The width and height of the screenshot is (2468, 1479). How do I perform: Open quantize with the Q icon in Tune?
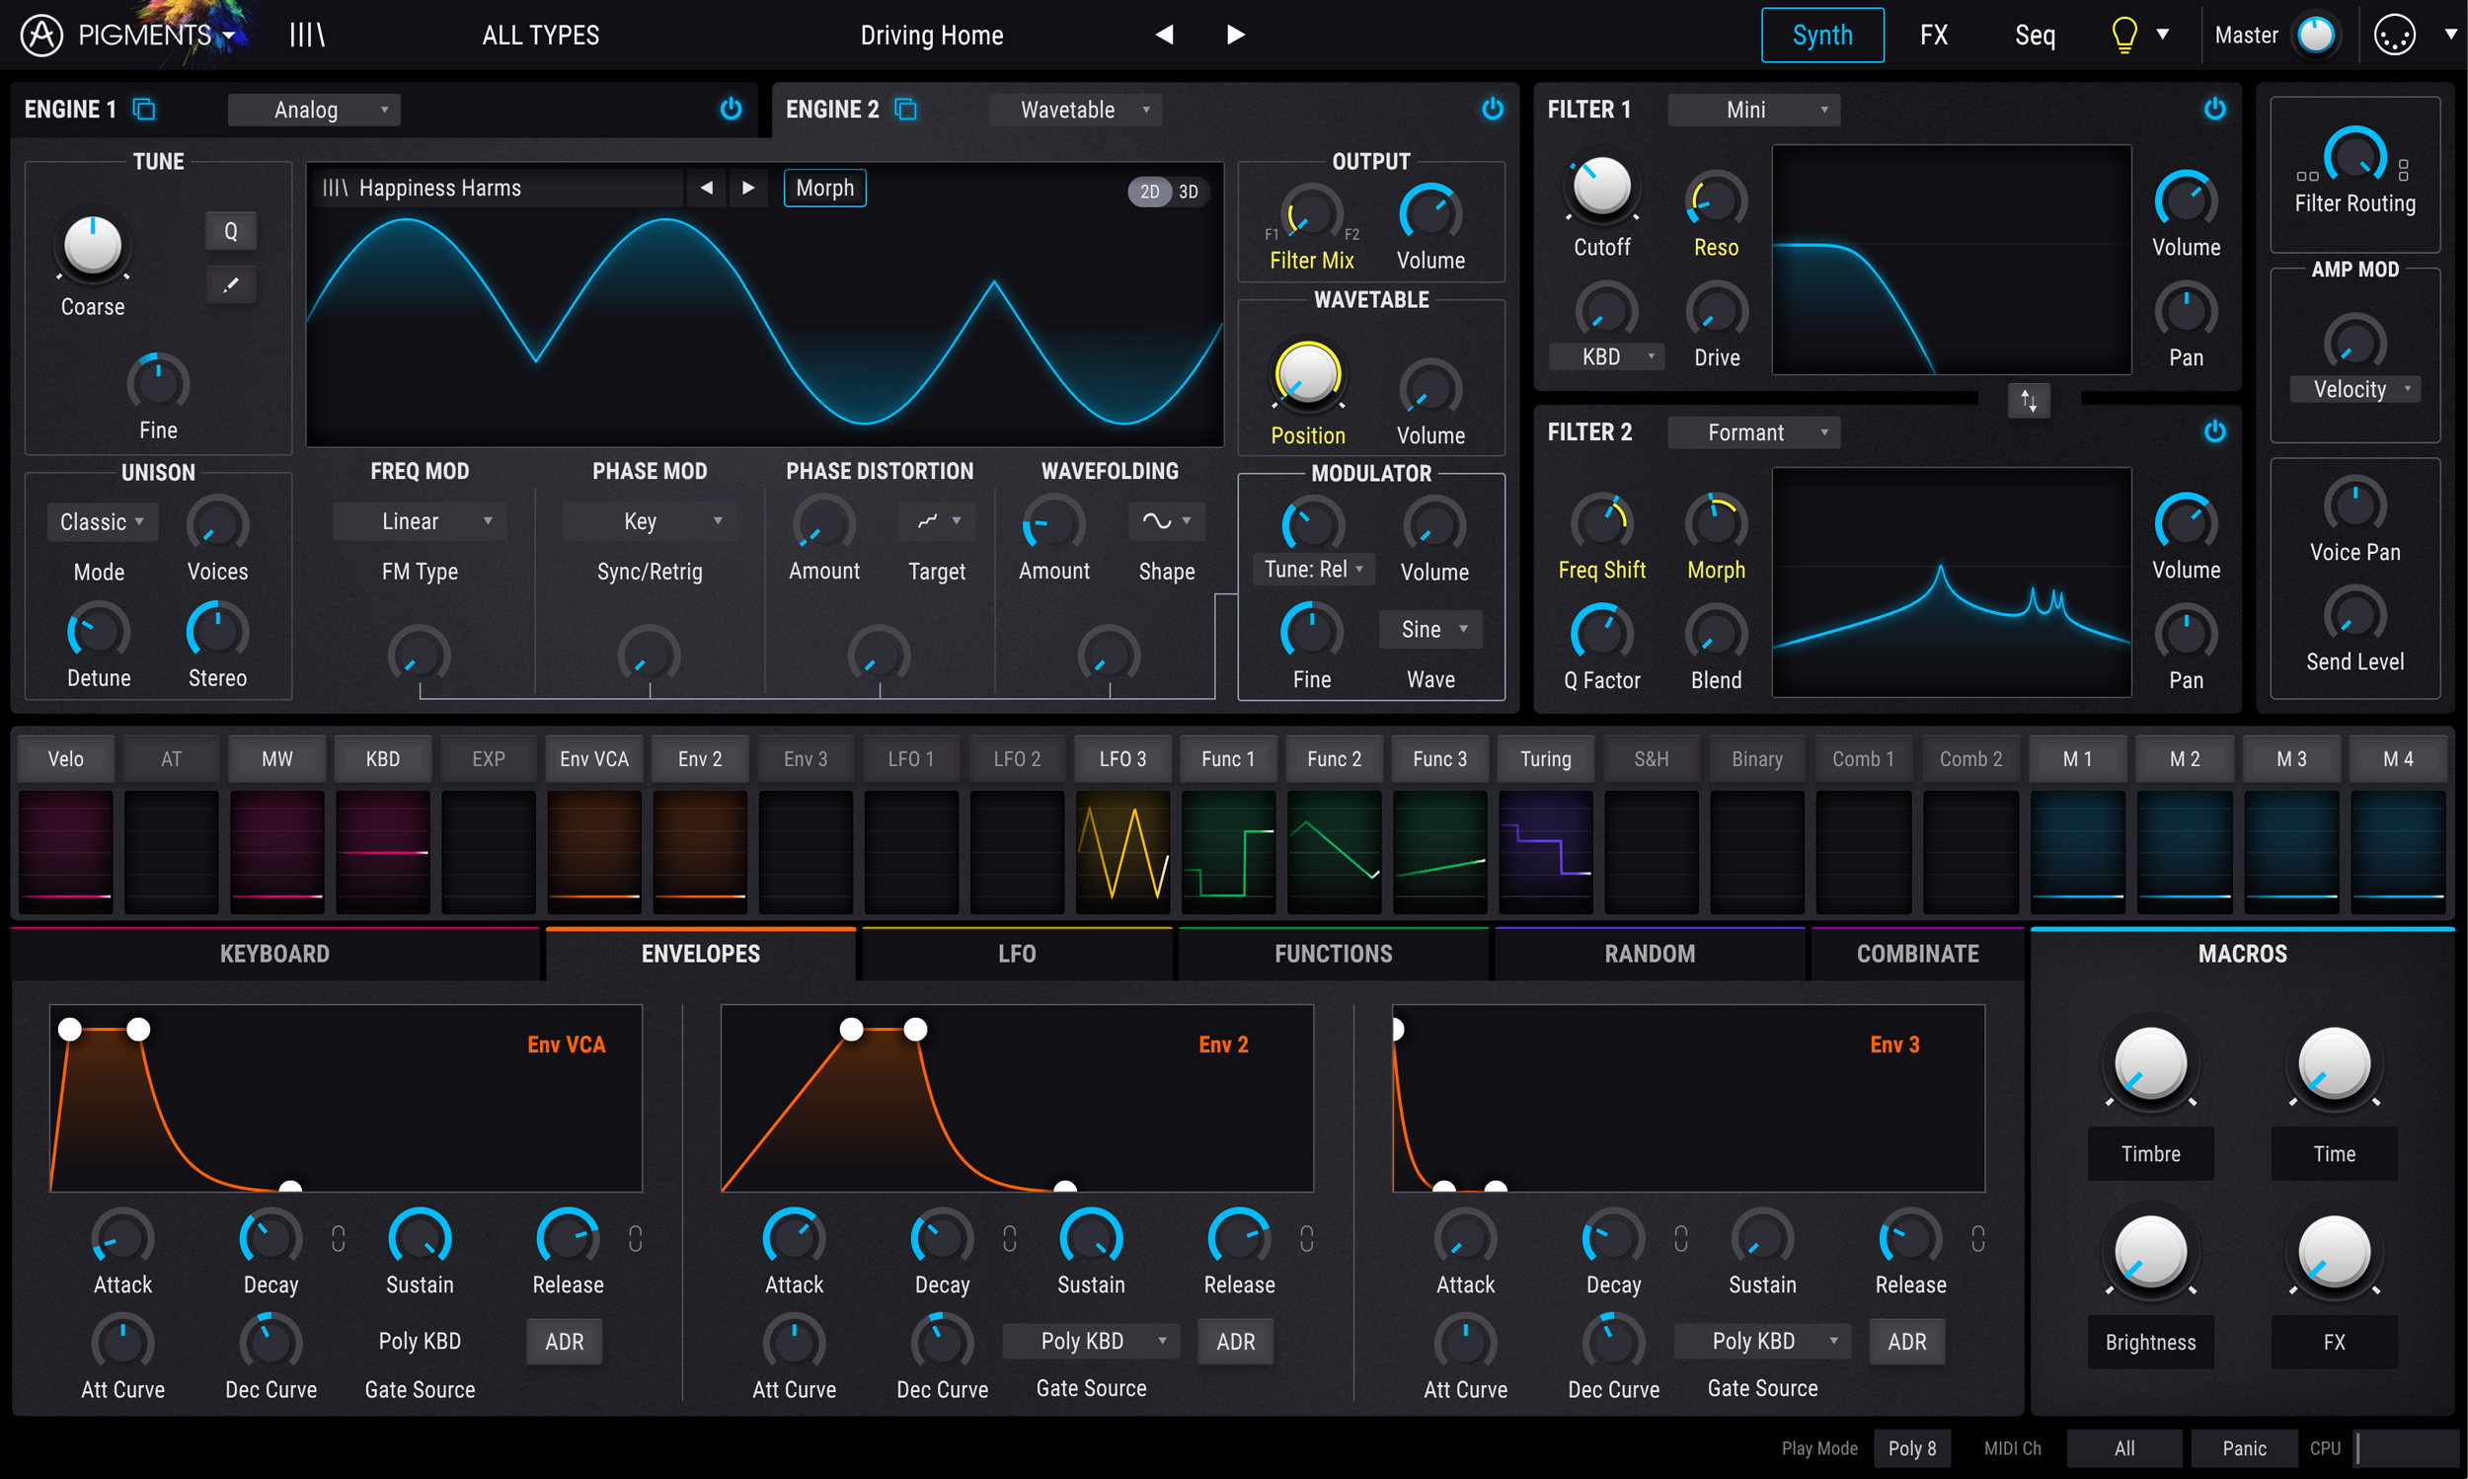230,230
